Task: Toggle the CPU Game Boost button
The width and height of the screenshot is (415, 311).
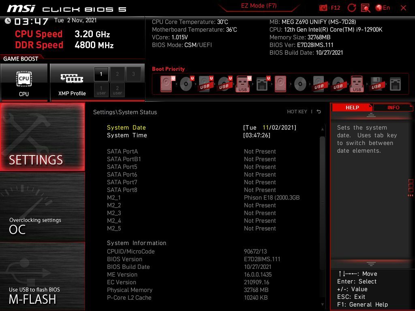Action: (x=24, y=83)
